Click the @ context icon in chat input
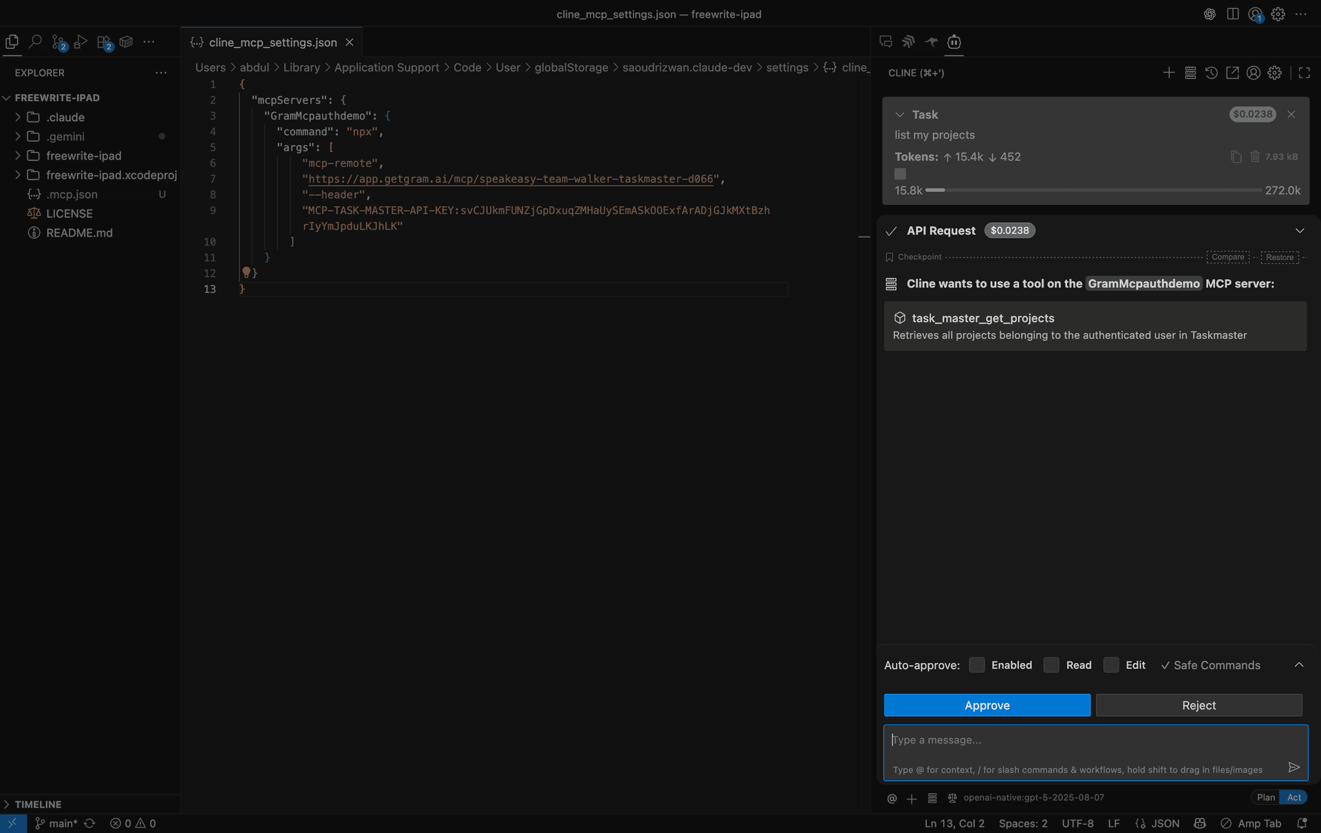The width and height of the screenshot is (1321, 833). point(892,798)
